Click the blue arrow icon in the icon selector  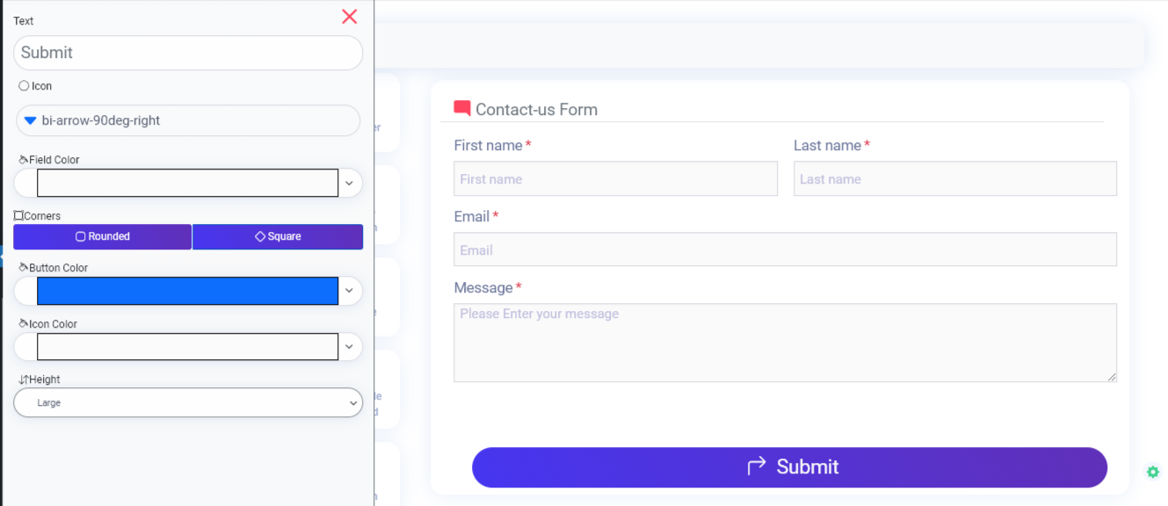point(31,120)
